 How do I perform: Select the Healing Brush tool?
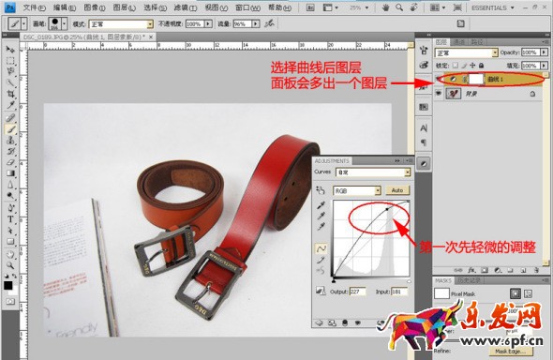tap(10, 118)
